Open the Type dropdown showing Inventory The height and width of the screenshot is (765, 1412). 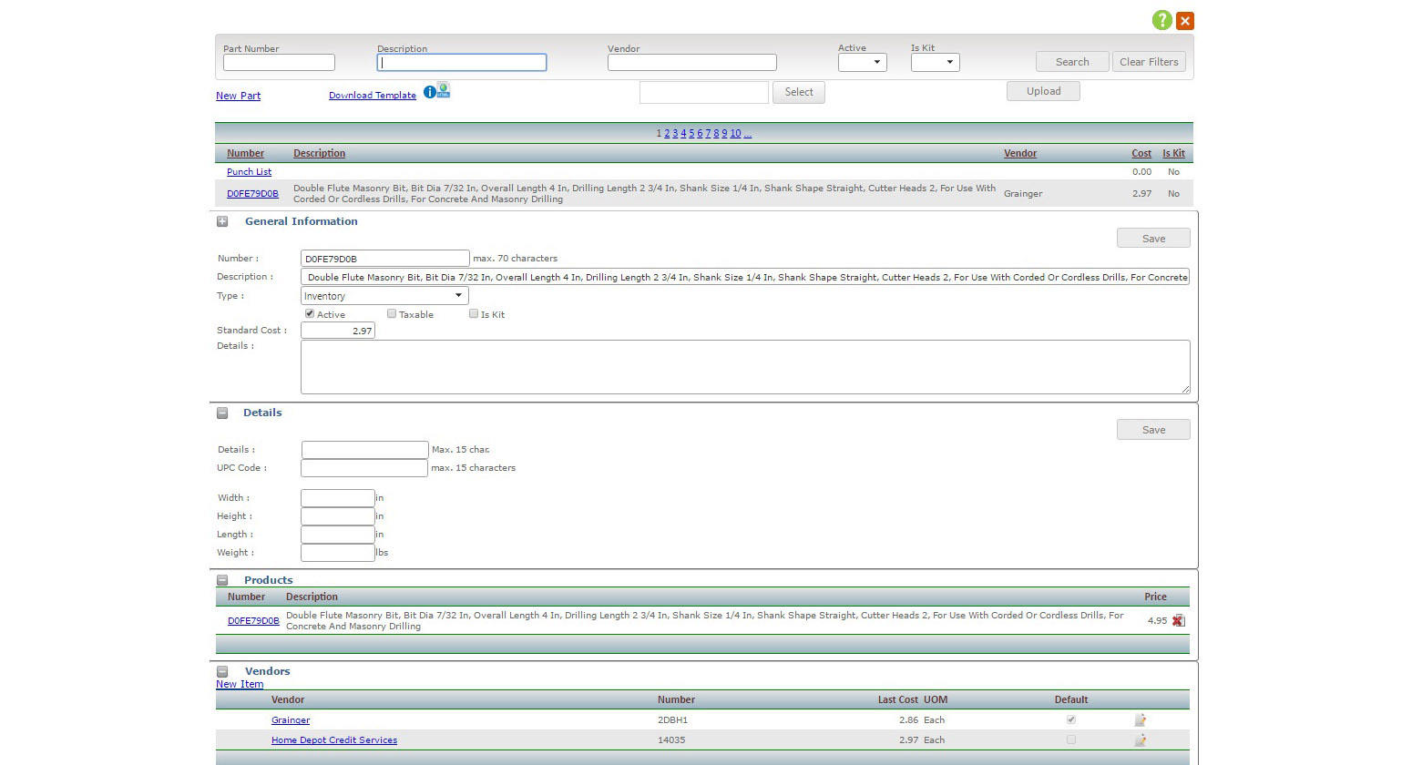tap(384, 296)
